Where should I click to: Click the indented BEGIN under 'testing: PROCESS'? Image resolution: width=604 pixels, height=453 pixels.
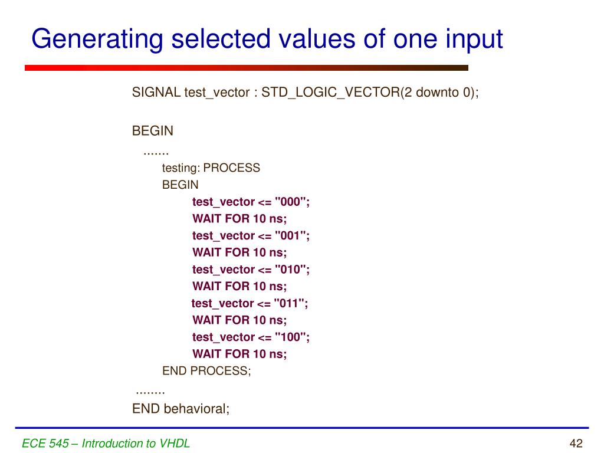click(180, 185)
